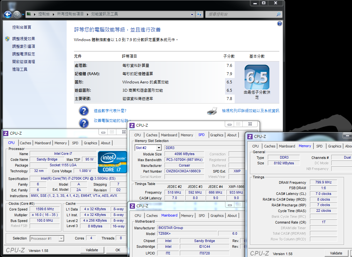Open the 檢視和列印詳細效能以及系統資訊 link
This screenshot has height=257, width=352.
click(251, 111)
